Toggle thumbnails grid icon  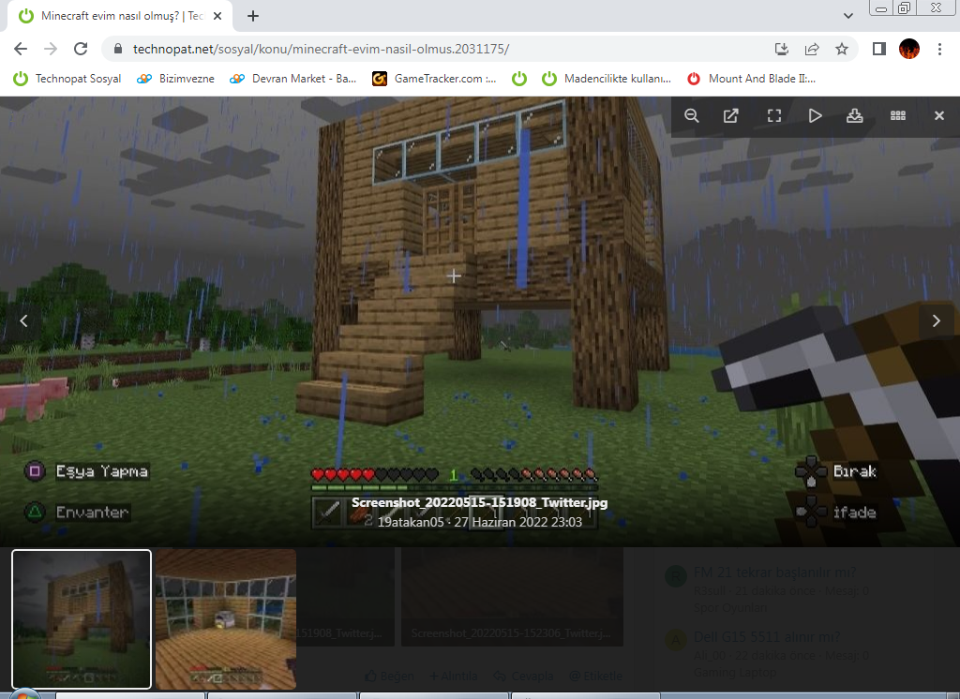click(897, 115)
